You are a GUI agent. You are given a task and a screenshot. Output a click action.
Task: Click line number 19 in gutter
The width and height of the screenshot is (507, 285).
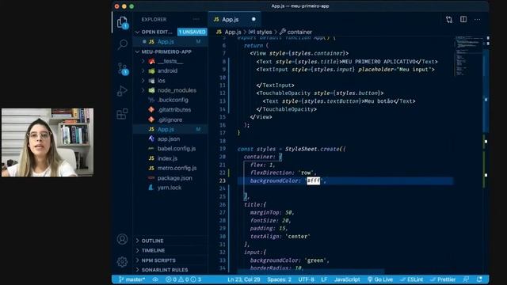pyautogui.click(x=222, y=149)
